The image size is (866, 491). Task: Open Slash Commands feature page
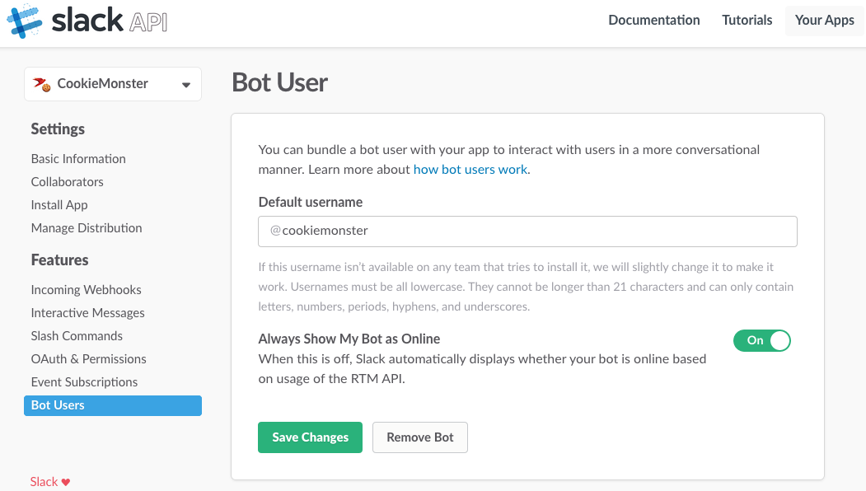click(x=77, y=336)
